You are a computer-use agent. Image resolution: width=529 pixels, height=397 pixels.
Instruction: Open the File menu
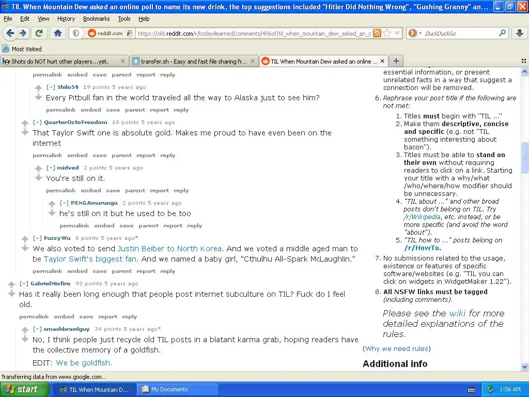8,19
